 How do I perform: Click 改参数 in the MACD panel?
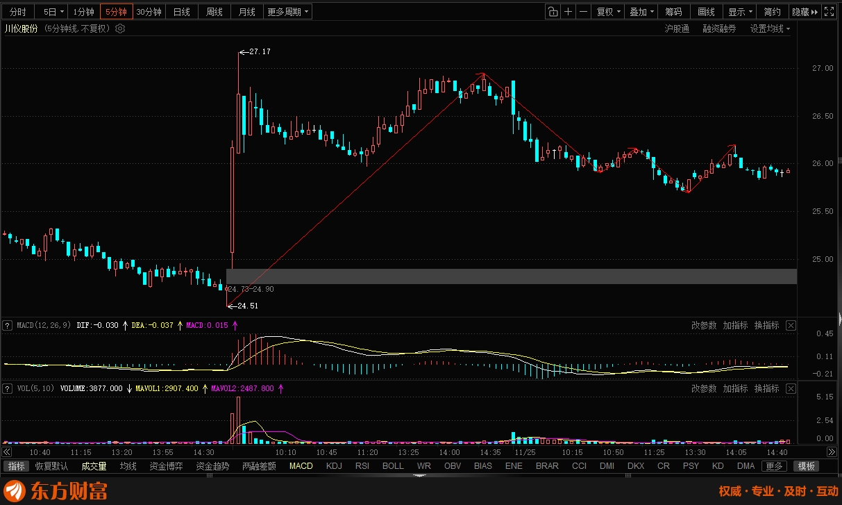[704, 325]
